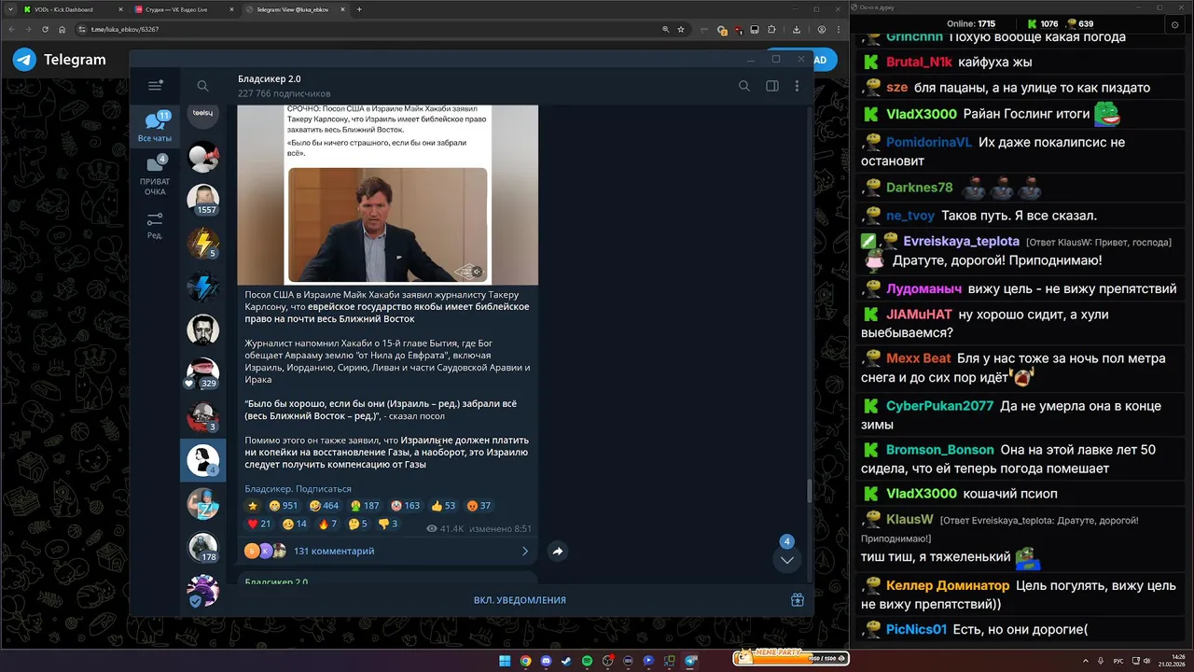Add the angry face 37 reaction
Screen dimensions: 1194x672
click(479, 506)
